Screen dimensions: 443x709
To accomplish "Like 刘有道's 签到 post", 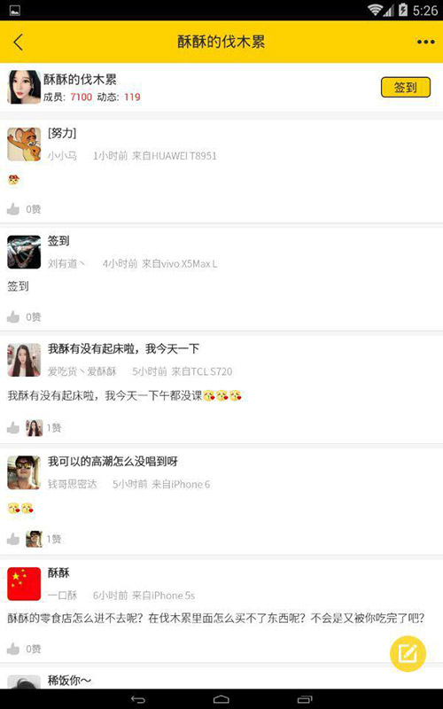I will (x=13, y=316).
